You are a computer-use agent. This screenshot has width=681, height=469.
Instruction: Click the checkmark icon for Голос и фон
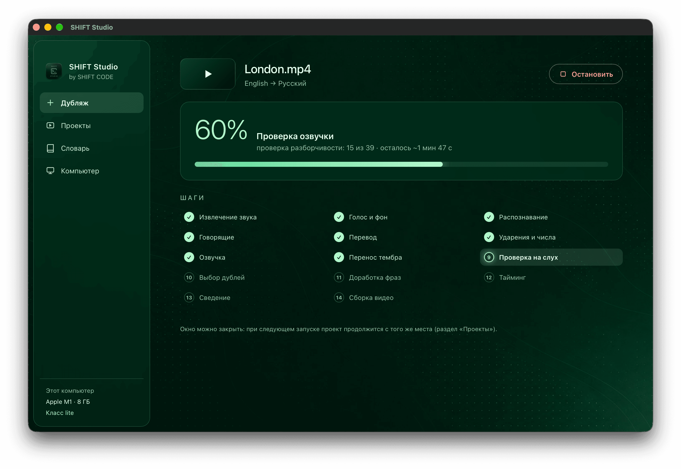[339, 217]
